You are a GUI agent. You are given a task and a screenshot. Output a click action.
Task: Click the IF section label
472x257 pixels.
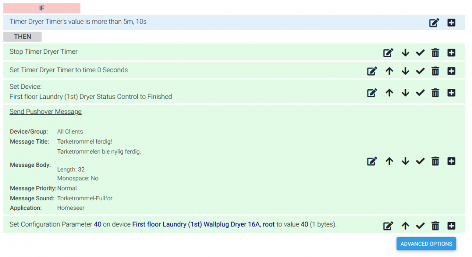click(x=42, y=9)
